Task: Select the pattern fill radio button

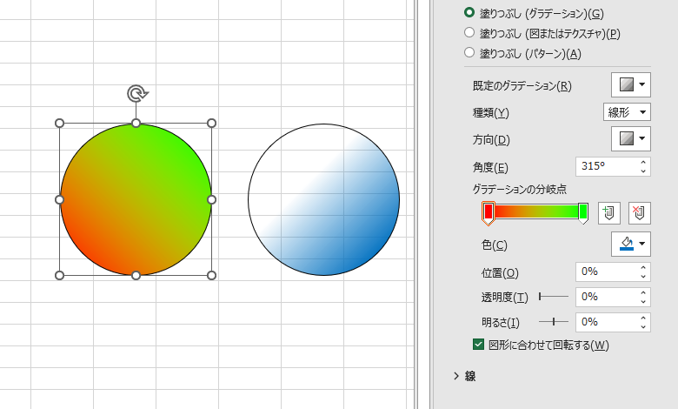Action: [x=469, y=53]
